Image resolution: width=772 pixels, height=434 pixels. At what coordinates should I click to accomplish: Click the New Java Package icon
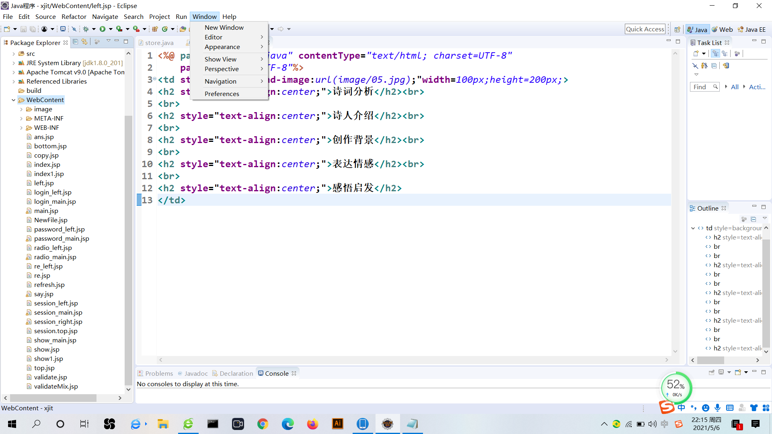coord(155,29)
